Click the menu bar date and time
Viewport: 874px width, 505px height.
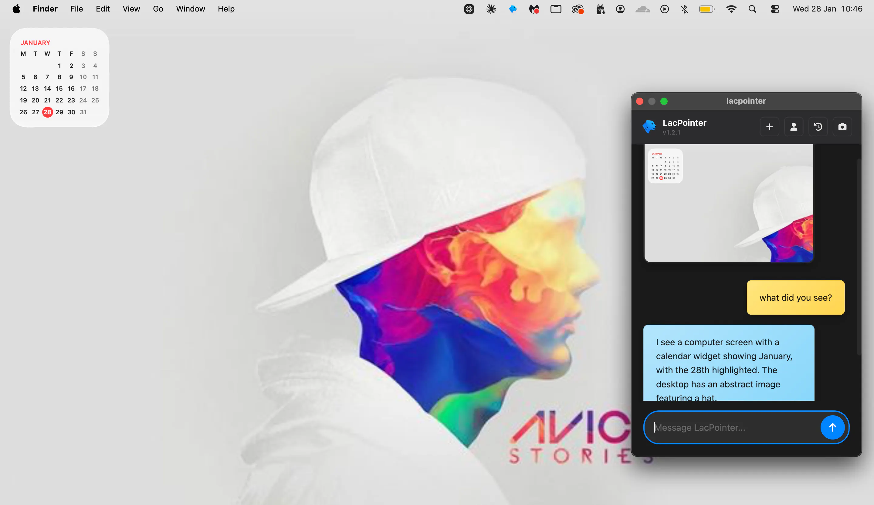pos(828,9)
